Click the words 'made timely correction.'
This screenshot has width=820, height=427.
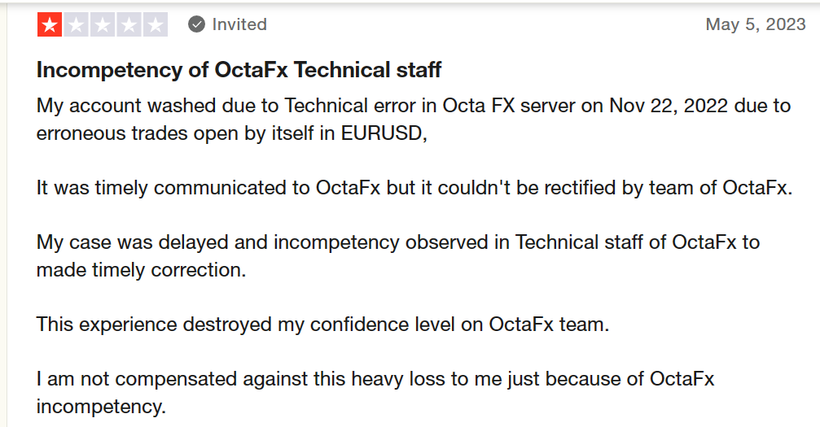[x=141, y=270]
